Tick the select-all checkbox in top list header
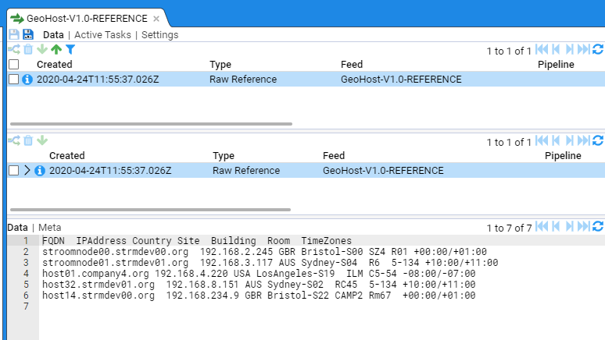Viewport: 605px width, 340px height. pyautogui.click(x=13, y=64)
